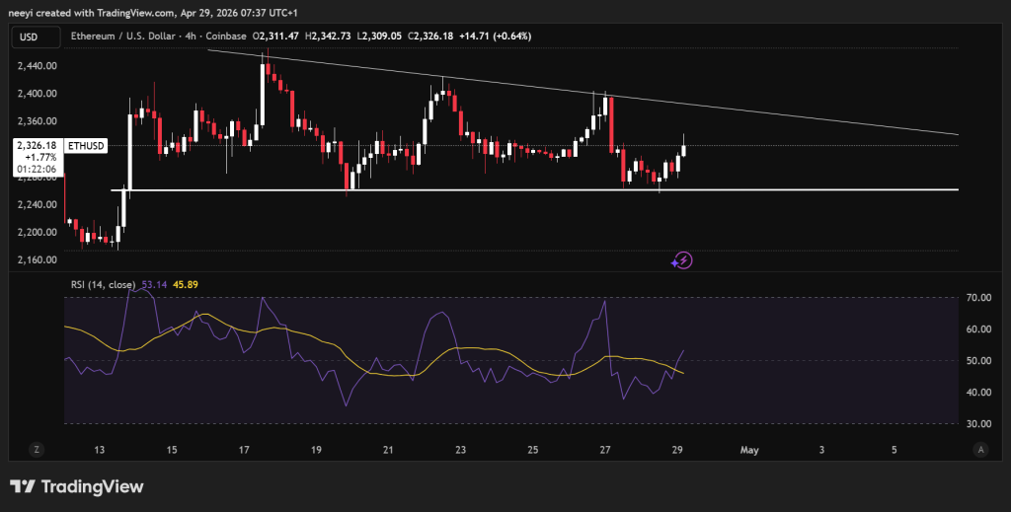The height and width of the screenshot is (512, 1011).
Task: Open the USD currency dropdown
Action: tap(32, 37)
